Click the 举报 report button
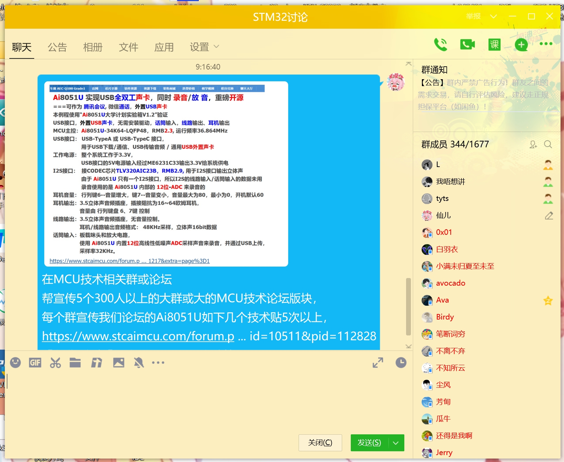 [473, 16]
